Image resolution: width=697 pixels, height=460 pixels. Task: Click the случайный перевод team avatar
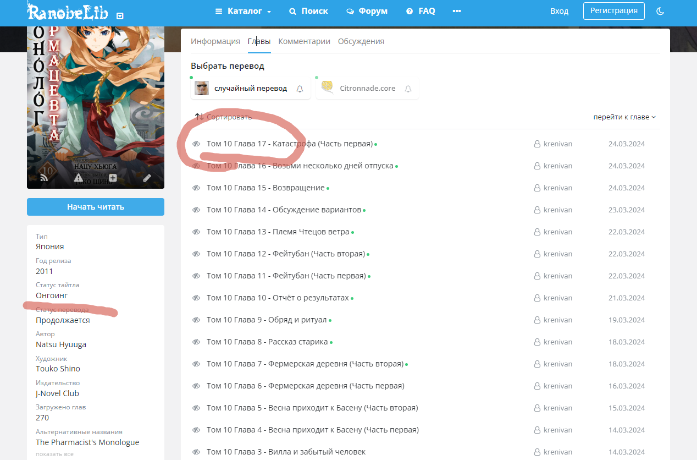point(202,88)
